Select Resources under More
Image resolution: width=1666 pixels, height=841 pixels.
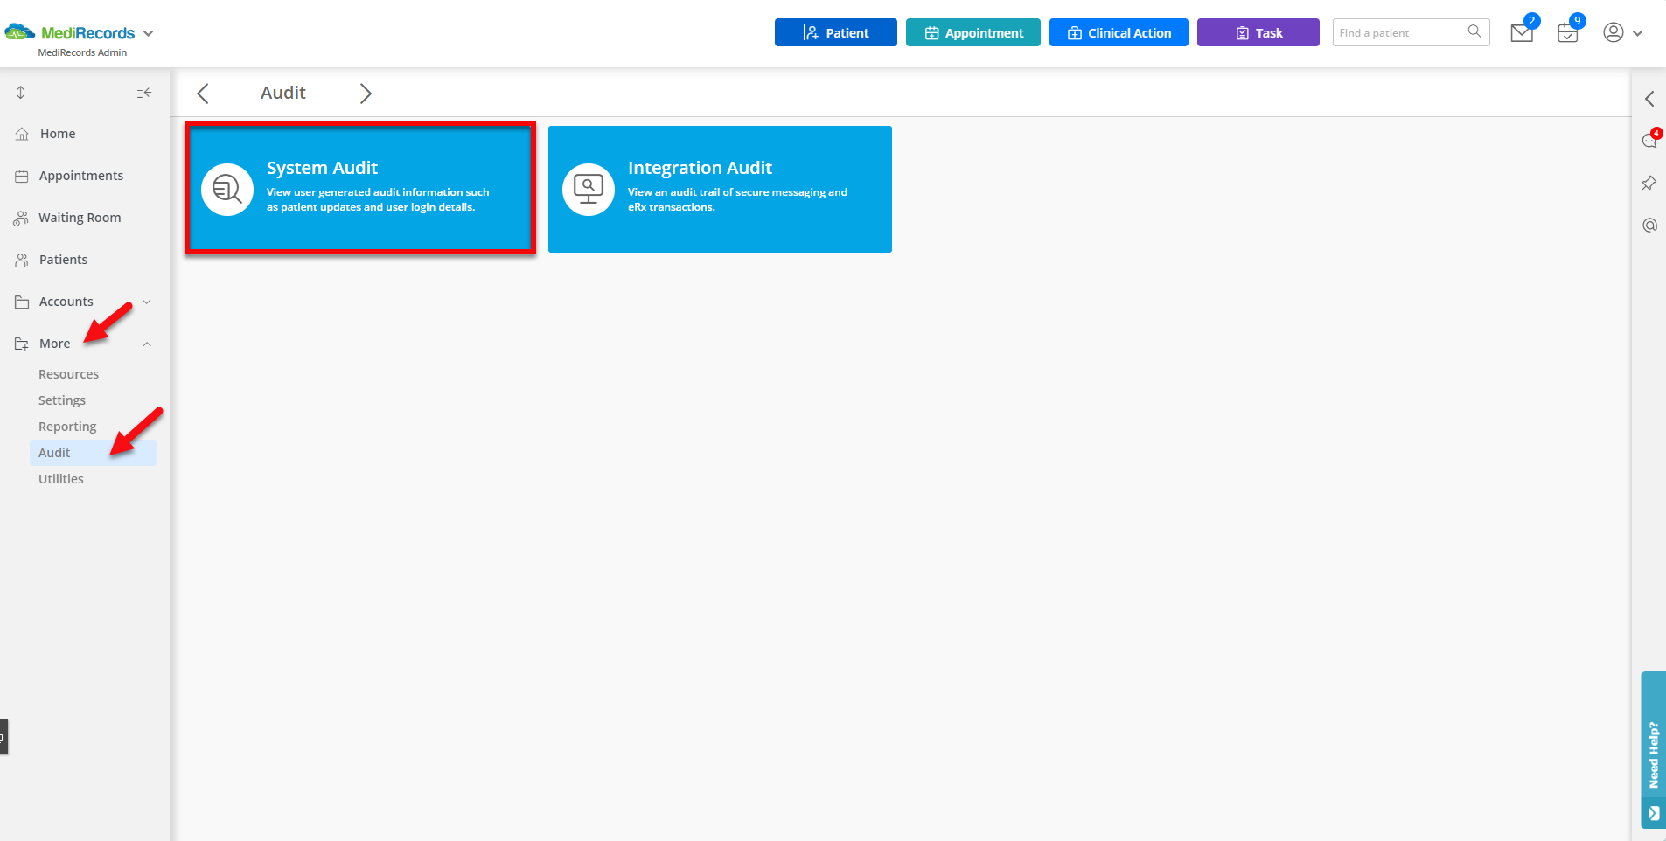tap(68, 374)
